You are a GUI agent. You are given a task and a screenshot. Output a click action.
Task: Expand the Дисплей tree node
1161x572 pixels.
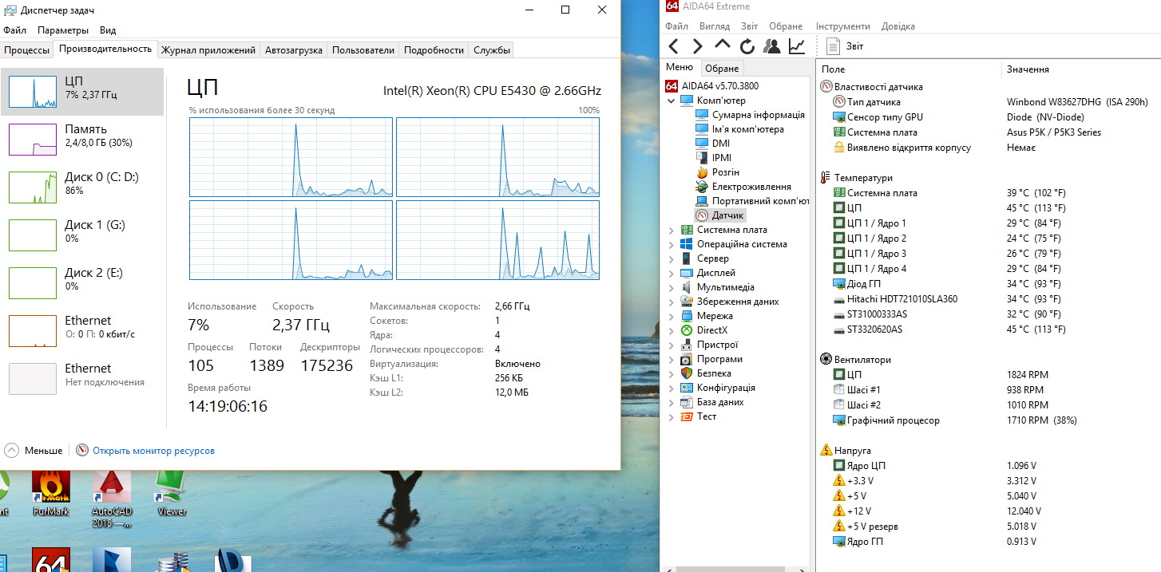[671, 273]
